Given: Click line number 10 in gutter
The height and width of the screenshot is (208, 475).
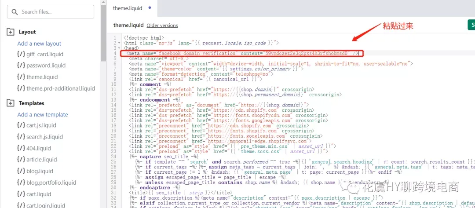Looking at the screenshot, I should pos(113,84).
